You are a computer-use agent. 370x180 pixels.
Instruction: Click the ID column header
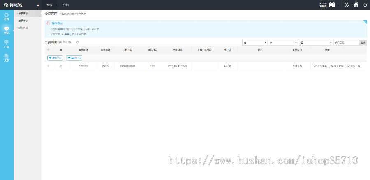[61, 50]
